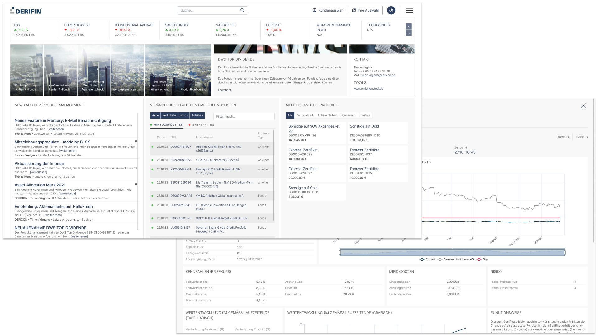Open www.emissionstool.de link
This screenshot has width=598, height=336.
pyautogui.click(x=368, y=89)
